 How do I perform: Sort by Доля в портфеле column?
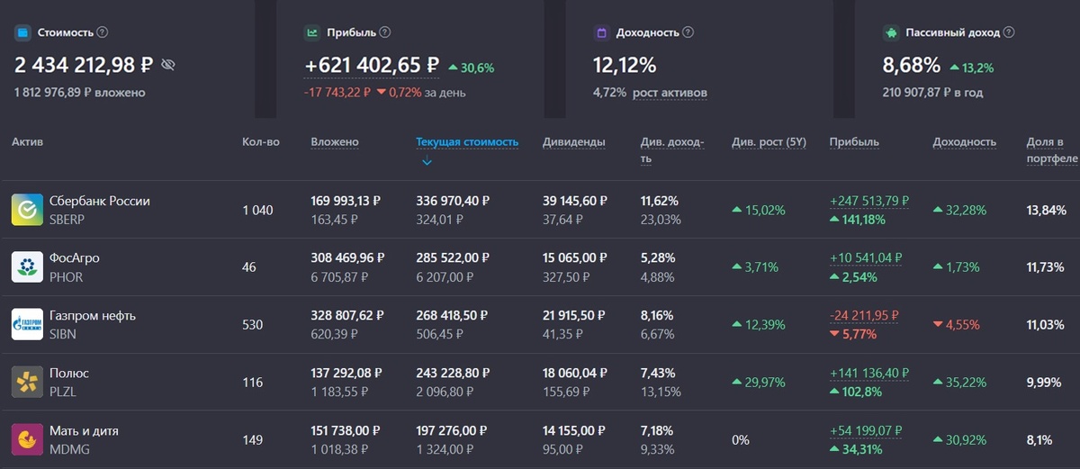coord(1052,150)
